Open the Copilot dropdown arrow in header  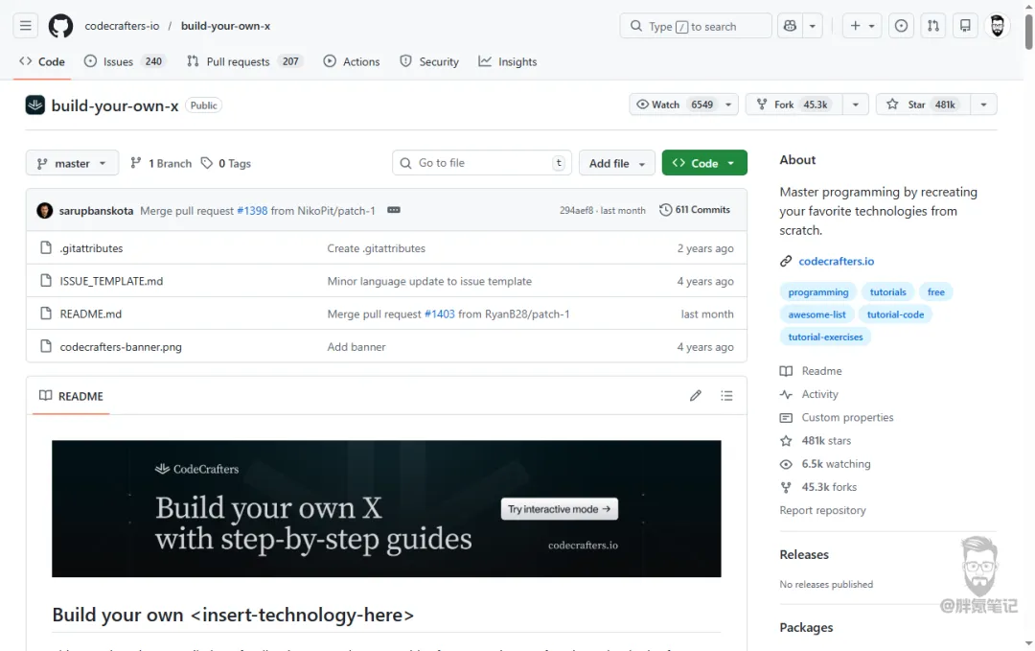(x=813, y=26)
